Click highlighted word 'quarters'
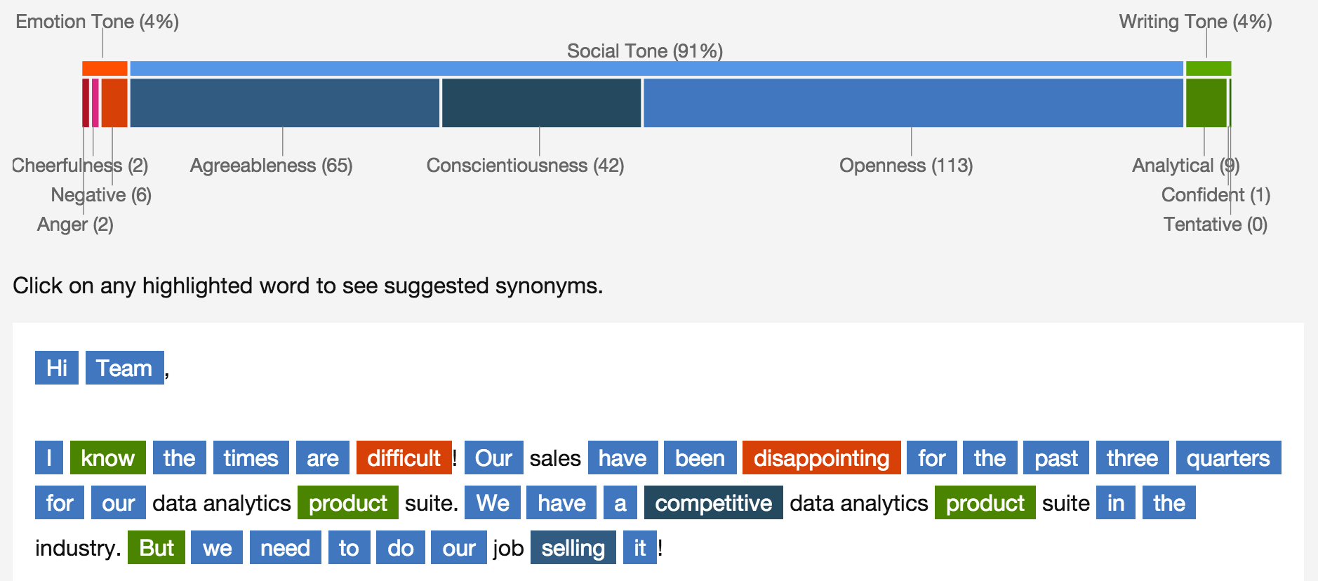The height and width of the screenshot is (581, 1318). coord(1227,458)
